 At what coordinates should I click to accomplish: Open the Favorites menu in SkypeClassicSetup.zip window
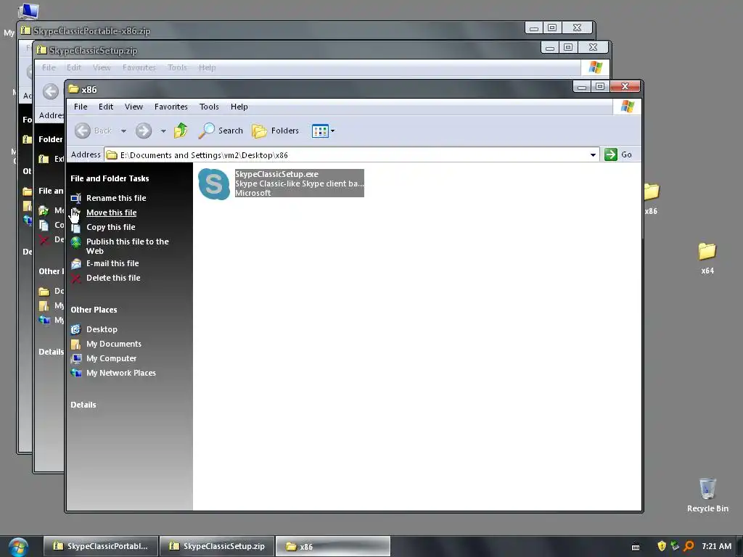139,67
